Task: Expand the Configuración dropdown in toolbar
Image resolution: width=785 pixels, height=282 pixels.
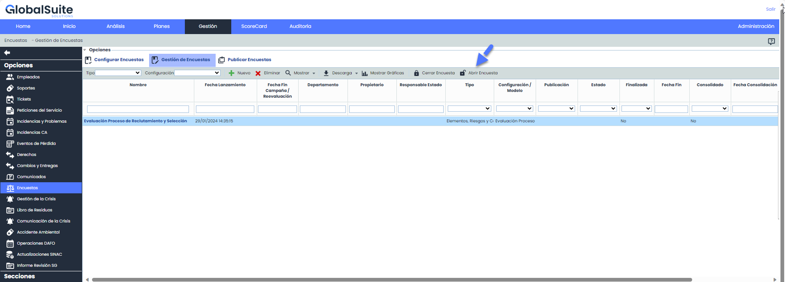Action: coord(197,73)
